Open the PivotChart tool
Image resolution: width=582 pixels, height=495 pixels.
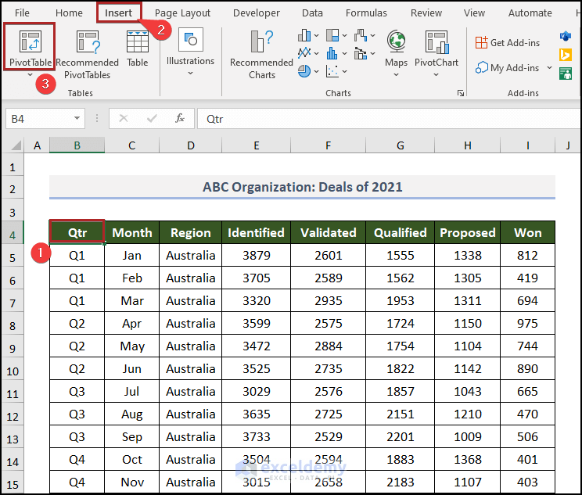coord(436,51)
